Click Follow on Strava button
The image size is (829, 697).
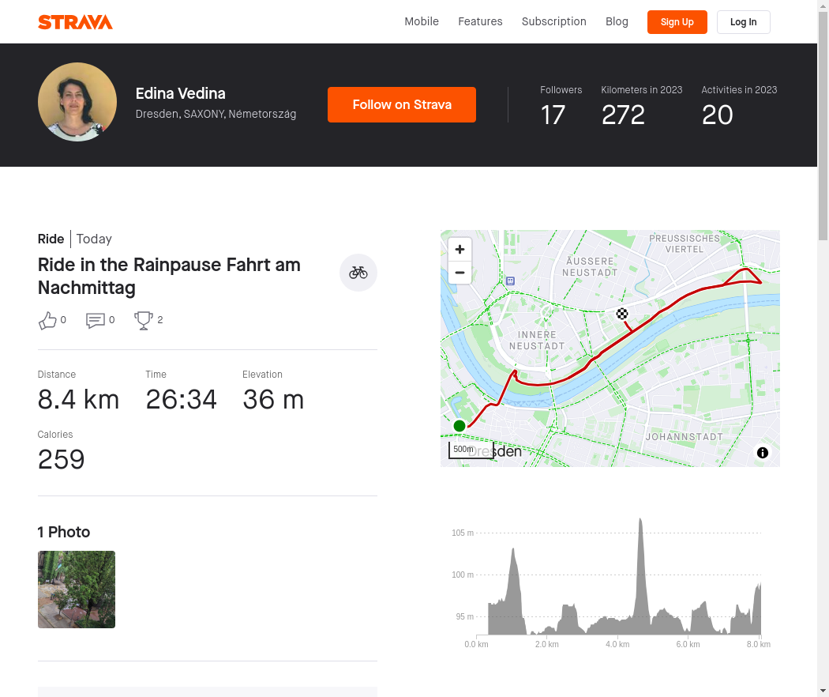pos(402,104)
